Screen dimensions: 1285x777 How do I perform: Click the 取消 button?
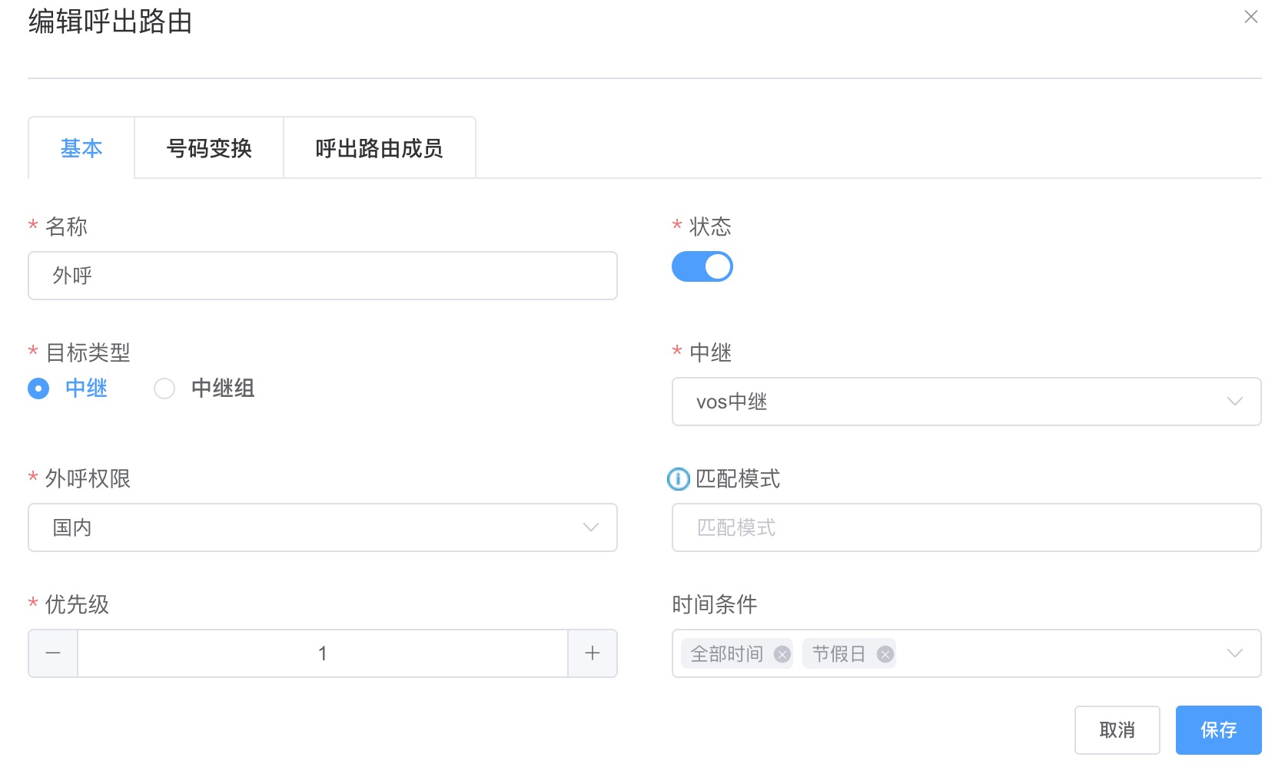pyautogui.click(x=1117, y=730)
